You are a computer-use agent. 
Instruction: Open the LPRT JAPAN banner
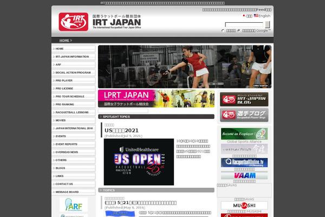pos(156,98)
